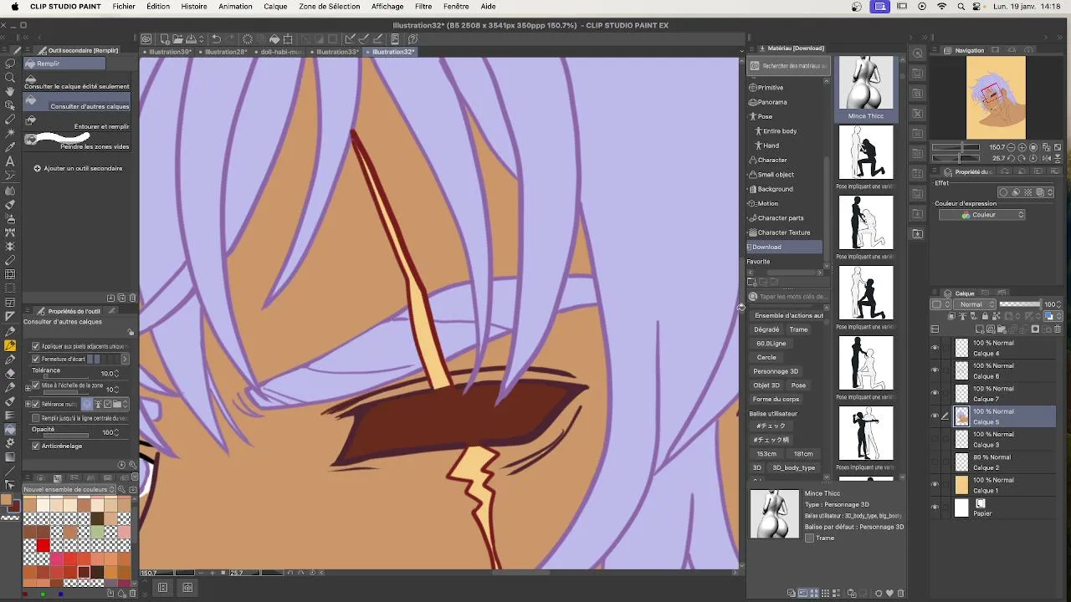This screenshot has width=1071, height=602.
Task: Toggle the Trame checkbox in material info
Action: pos(809,538)
